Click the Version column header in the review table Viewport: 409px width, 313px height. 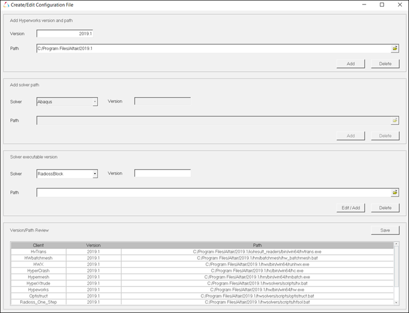[x=93, y=245]
